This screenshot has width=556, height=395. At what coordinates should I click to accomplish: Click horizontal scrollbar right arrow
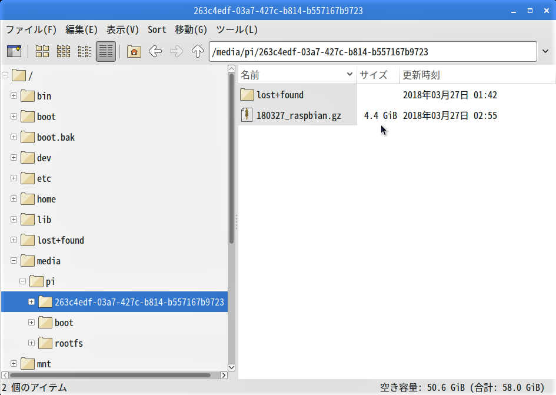[x=224, y=375]
